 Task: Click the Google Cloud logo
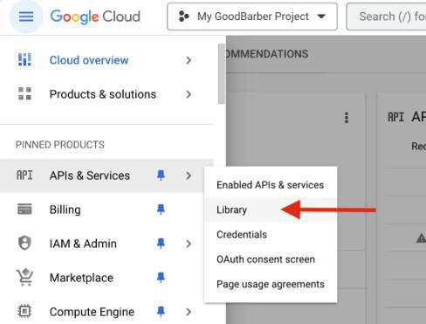click(95, 17)
